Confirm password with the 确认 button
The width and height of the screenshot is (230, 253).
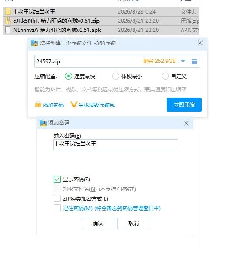click(x=98, y=223)
